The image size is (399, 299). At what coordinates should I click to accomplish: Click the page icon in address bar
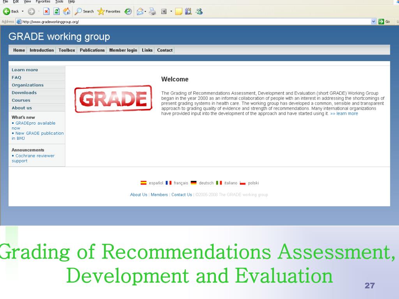(x=19, y=22)
